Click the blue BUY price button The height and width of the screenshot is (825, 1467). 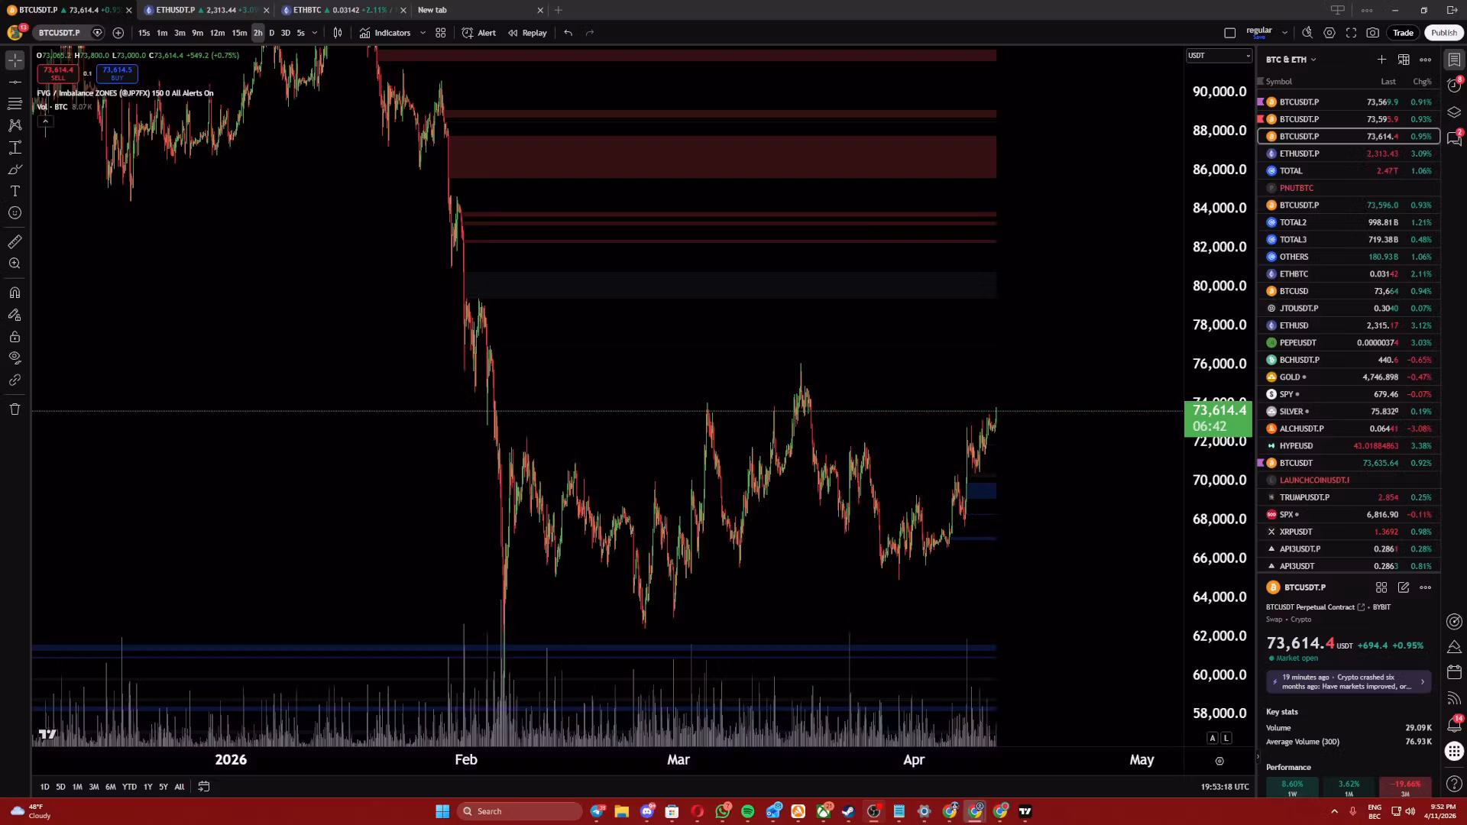[117, 73]
